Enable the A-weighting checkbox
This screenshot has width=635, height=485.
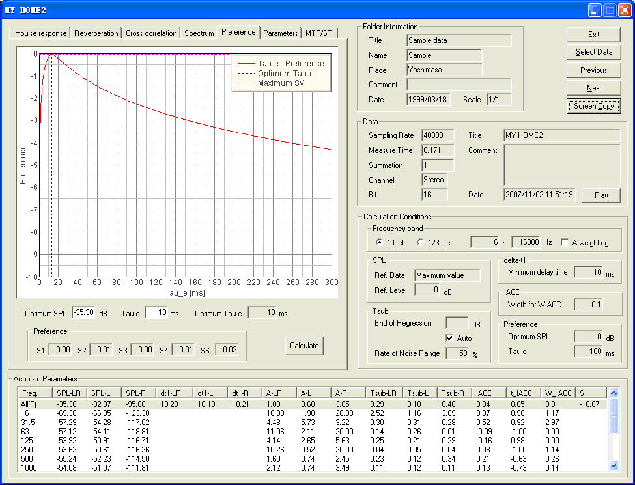(x=586, y=242)
